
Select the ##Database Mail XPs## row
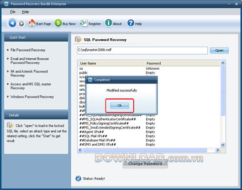coord(149,140)
